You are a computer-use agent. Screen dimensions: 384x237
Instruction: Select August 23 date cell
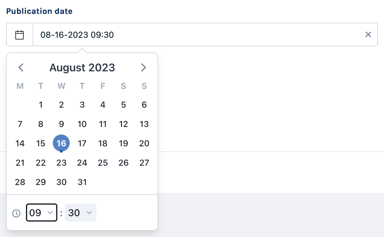pos(61,163)
